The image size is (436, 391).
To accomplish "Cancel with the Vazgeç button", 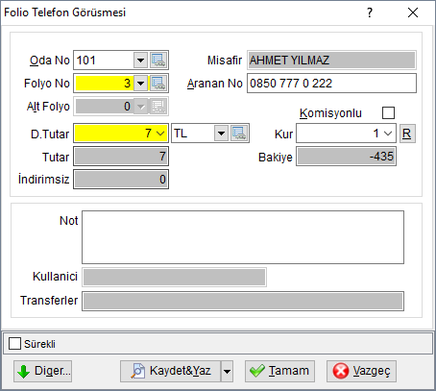I will [x=361, y=371].
